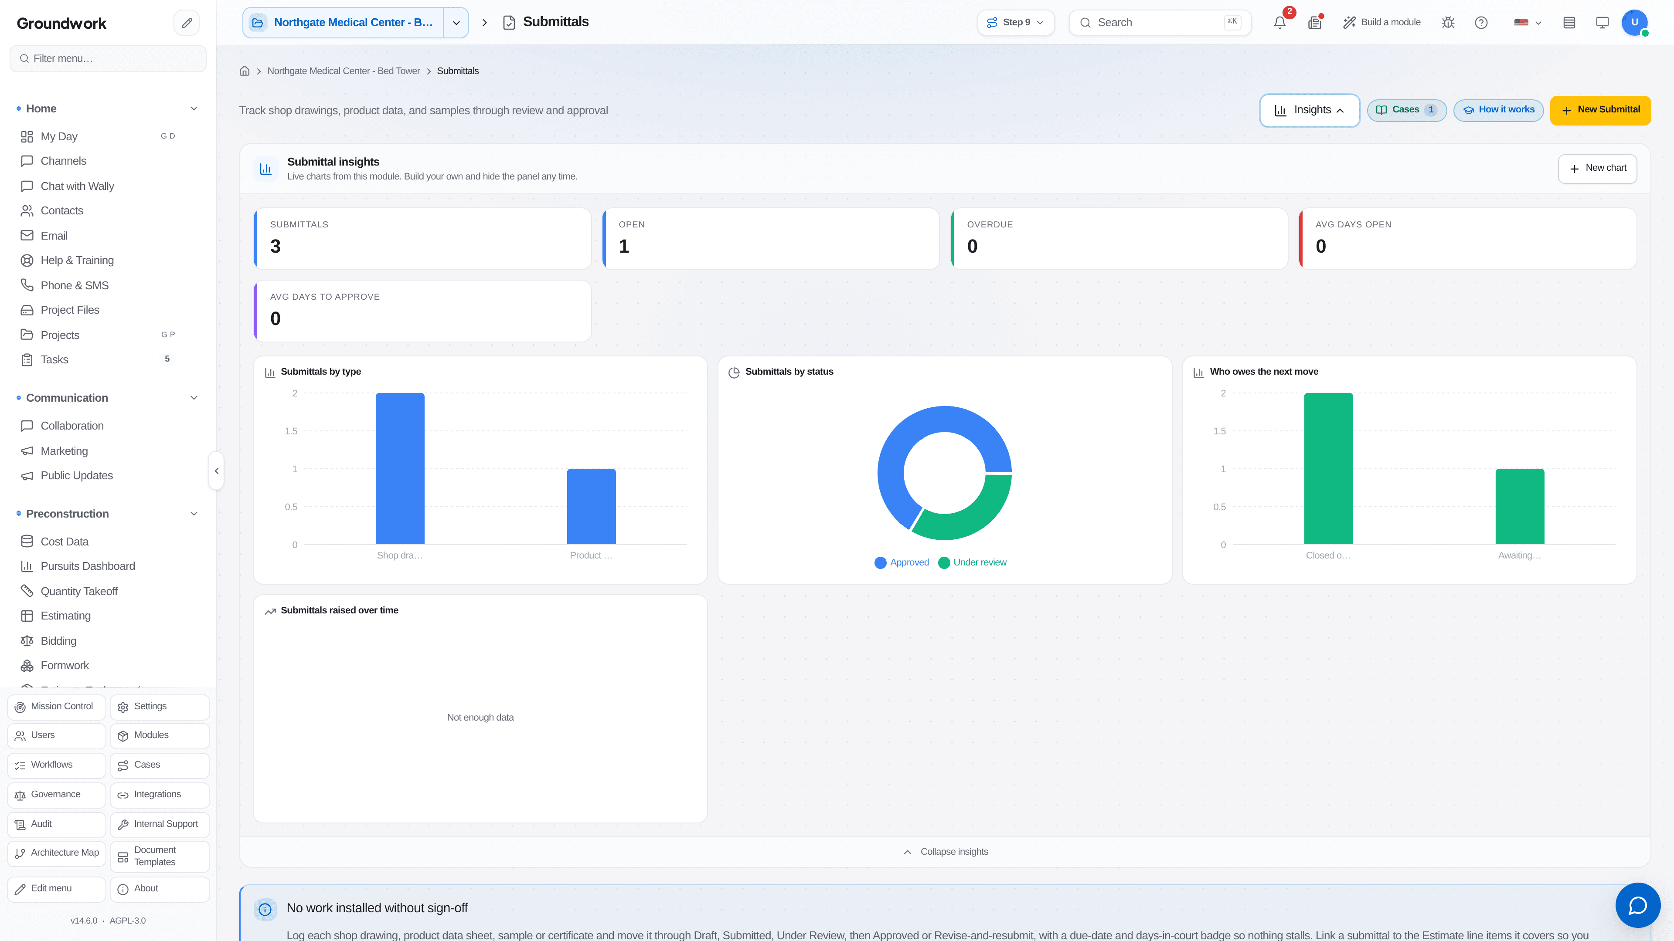
Task: Click the Project Files drive icon
Action: click(27, 310)
